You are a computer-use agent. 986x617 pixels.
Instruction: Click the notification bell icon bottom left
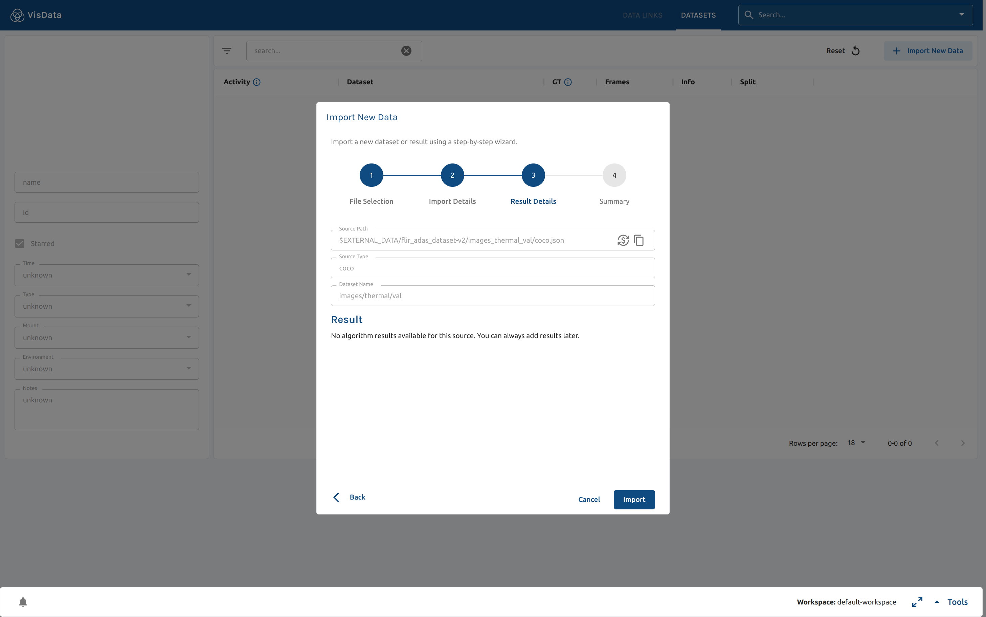tap(23, 601)
